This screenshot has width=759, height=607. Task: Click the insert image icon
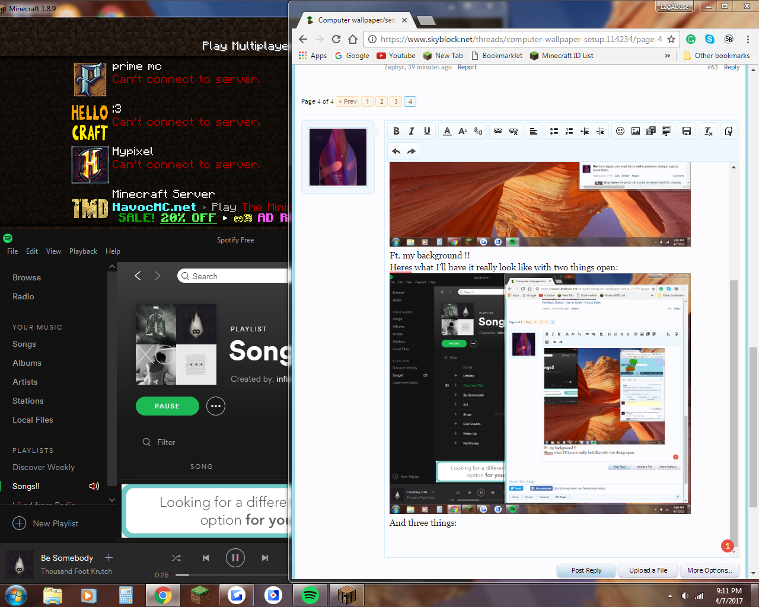point(636,131)
